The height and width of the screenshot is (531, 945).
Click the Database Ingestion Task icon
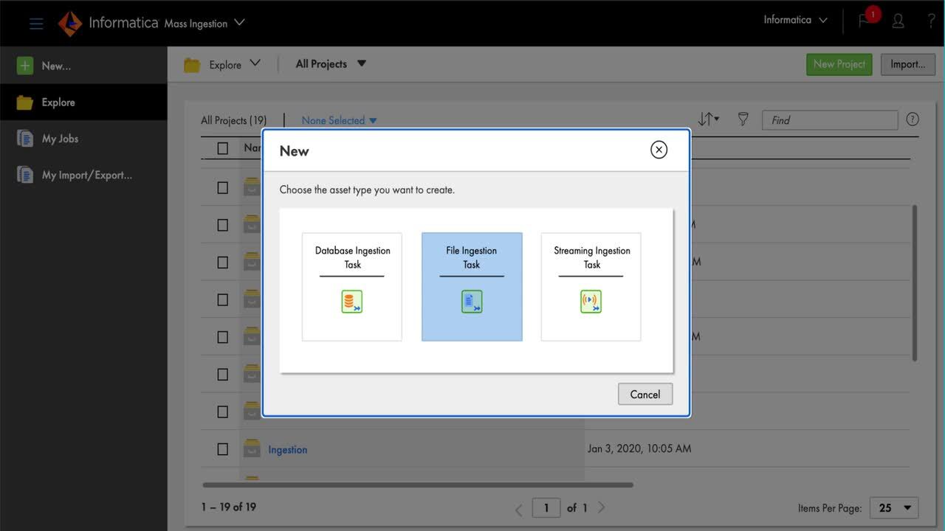pyautogui.click(x=352, y=302)
